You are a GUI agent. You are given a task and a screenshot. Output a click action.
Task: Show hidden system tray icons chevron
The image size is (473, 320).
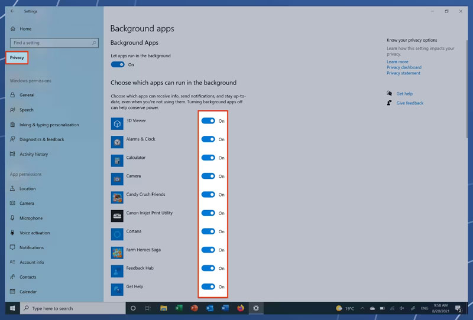click(x=362, y=308)
